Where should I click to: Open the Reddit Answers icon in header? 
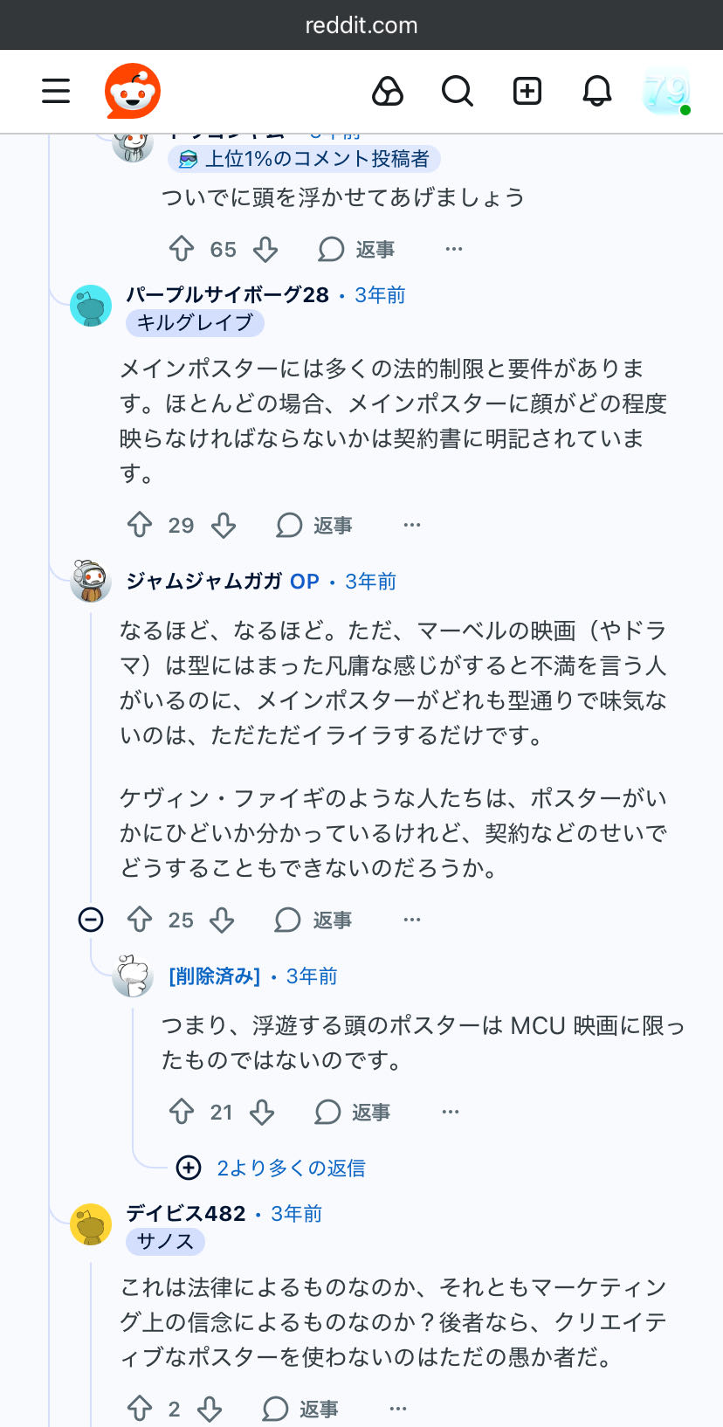pos(387,91)
